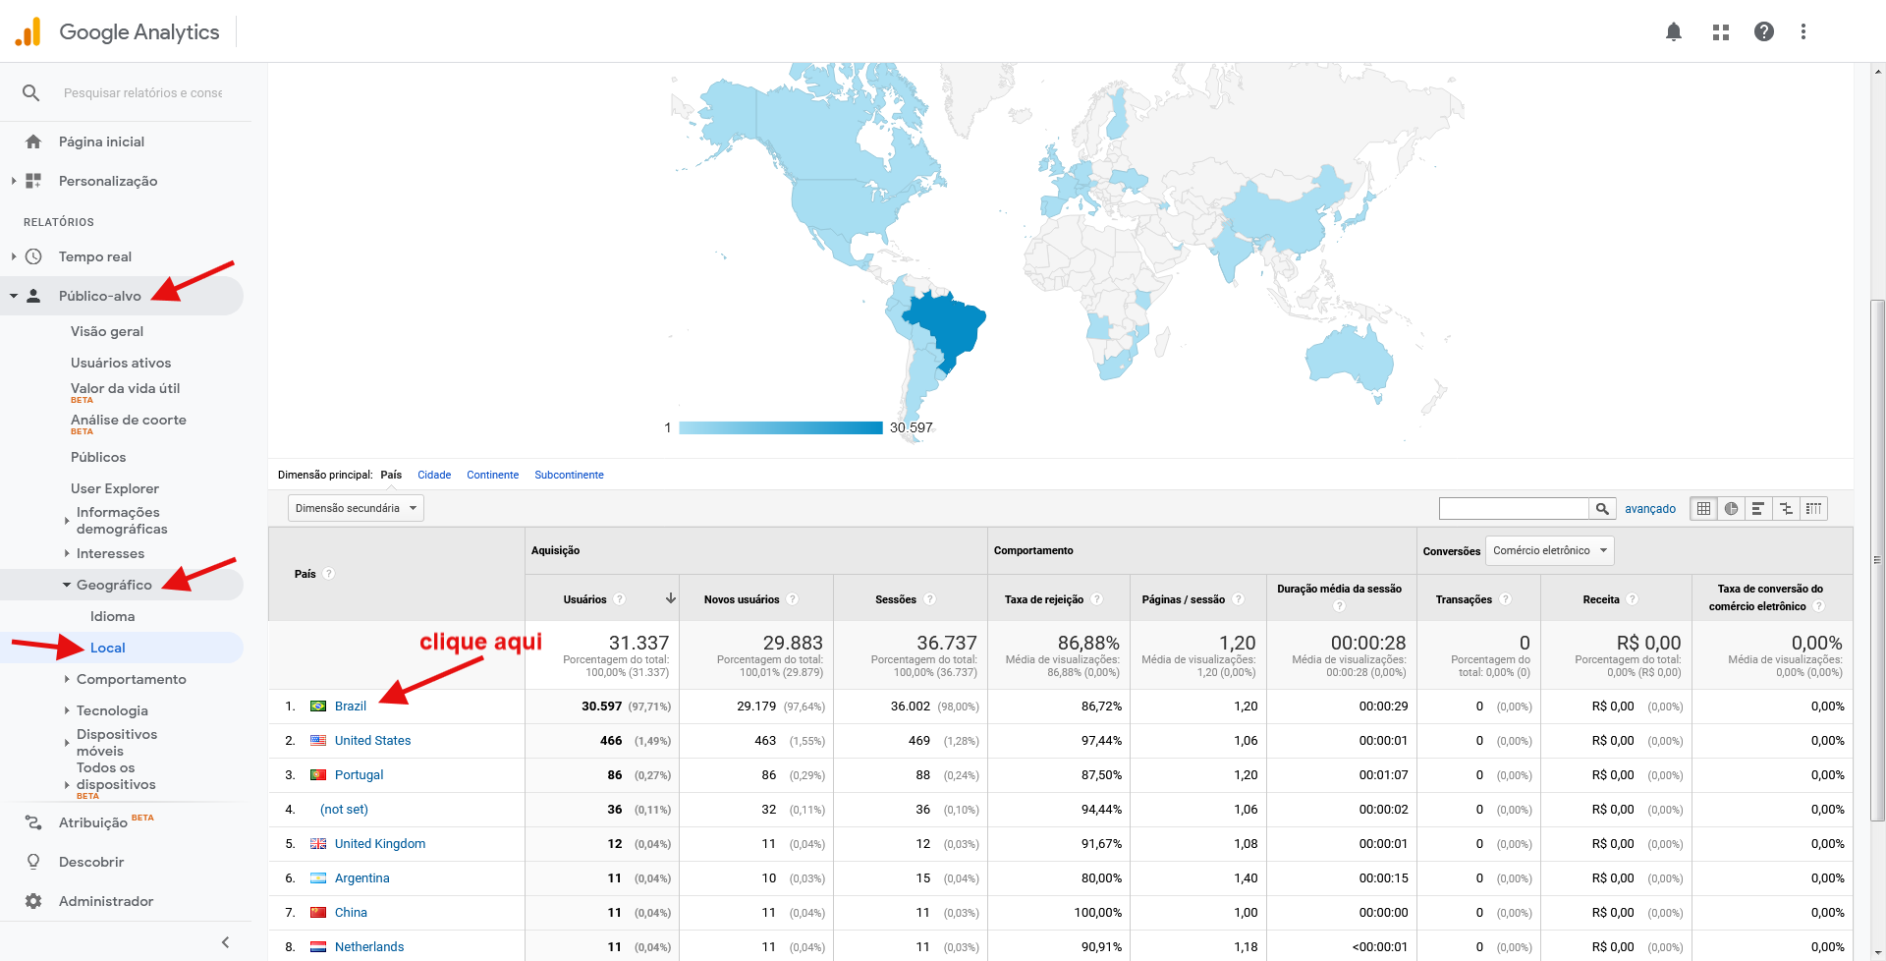This screenshot has height=961, width=1886.
Task: Expand the Personalização section arrow
Action: (x=13, y=181)
